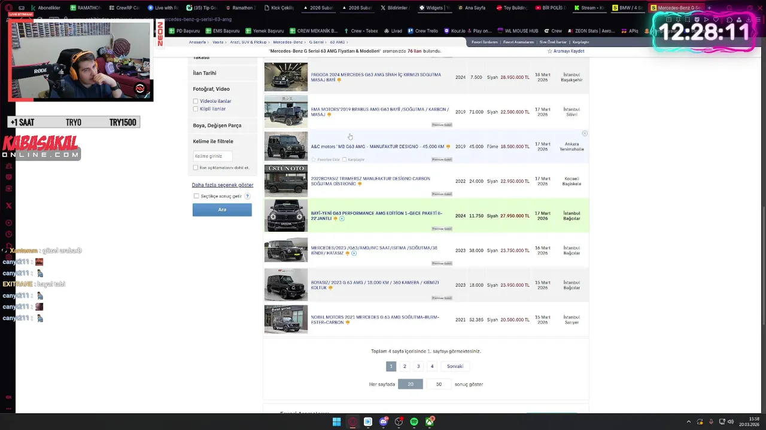This screenshot has height=430, width=766.
Task: Open WL MOUSE HUB bookmark
Action: pos(518,31)
